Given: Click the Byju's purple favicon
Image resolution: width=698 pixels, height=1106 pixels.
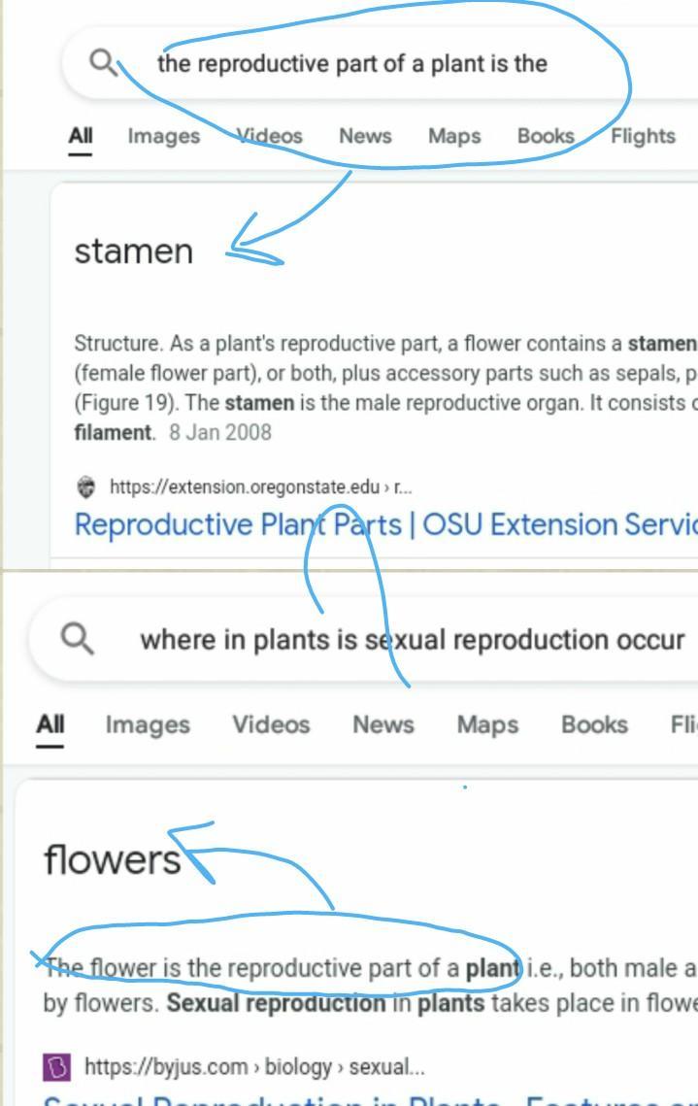Looking at the screenshot, I should [56, 1067].
